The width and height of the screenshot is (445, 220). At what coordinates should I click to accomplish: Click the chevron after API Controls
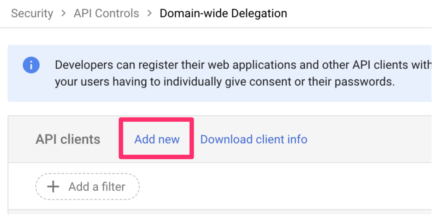coord(149,14)
